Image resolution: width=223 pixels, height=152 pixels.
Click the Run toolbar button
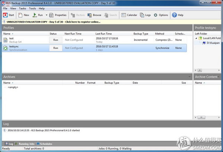click(x=38, y=15)
